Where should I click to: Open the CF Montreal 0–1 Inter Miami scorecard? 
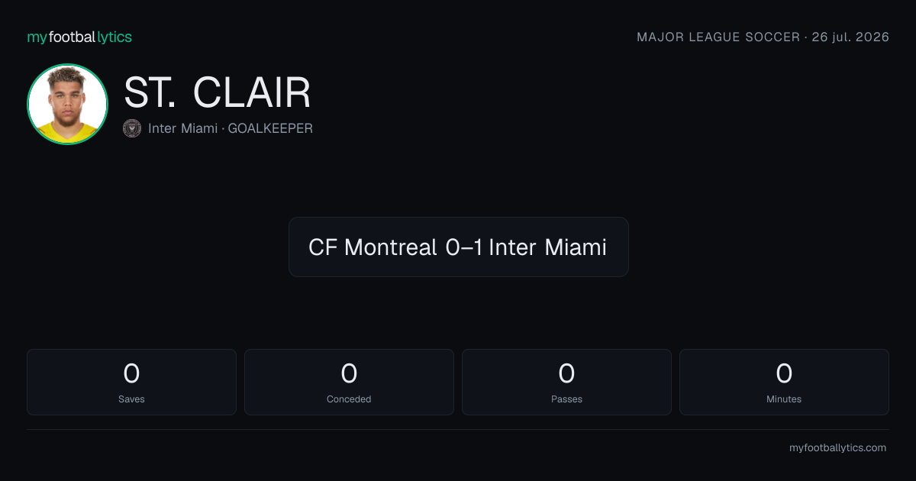click(x=458, y=247)
